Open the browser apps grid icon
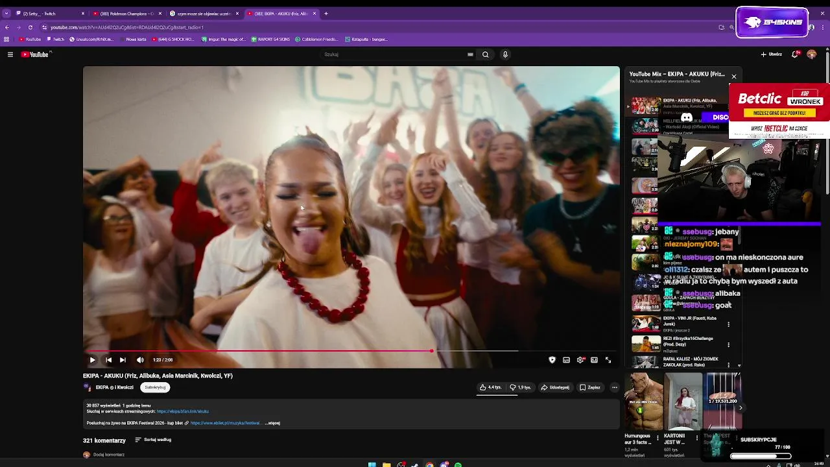Image resolution: width=830 pixels, height=467 pixels. pyautogui.click(x=6, y=39)
